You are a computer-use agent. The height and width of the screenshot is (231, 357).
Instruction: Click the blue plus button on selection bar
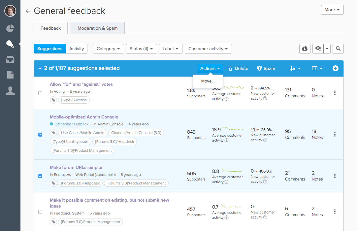pos(335,68)
